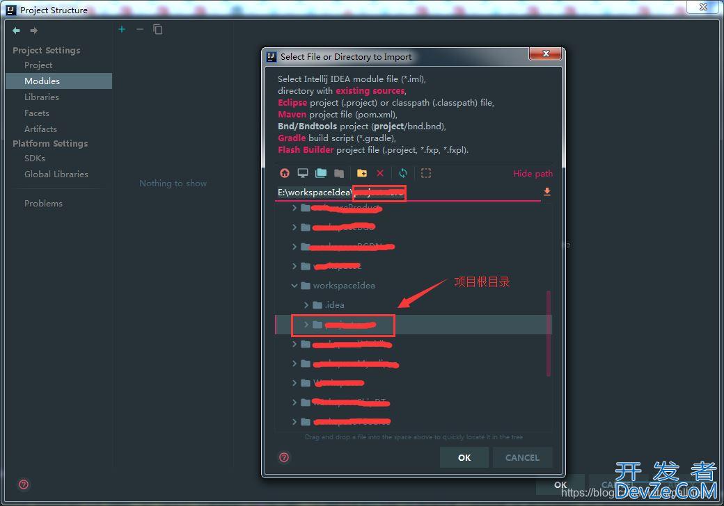The width and height of the screenshot is (724, 506).
Task: Go back using the left arrow in Project Structure
Action: coord(16,31)
